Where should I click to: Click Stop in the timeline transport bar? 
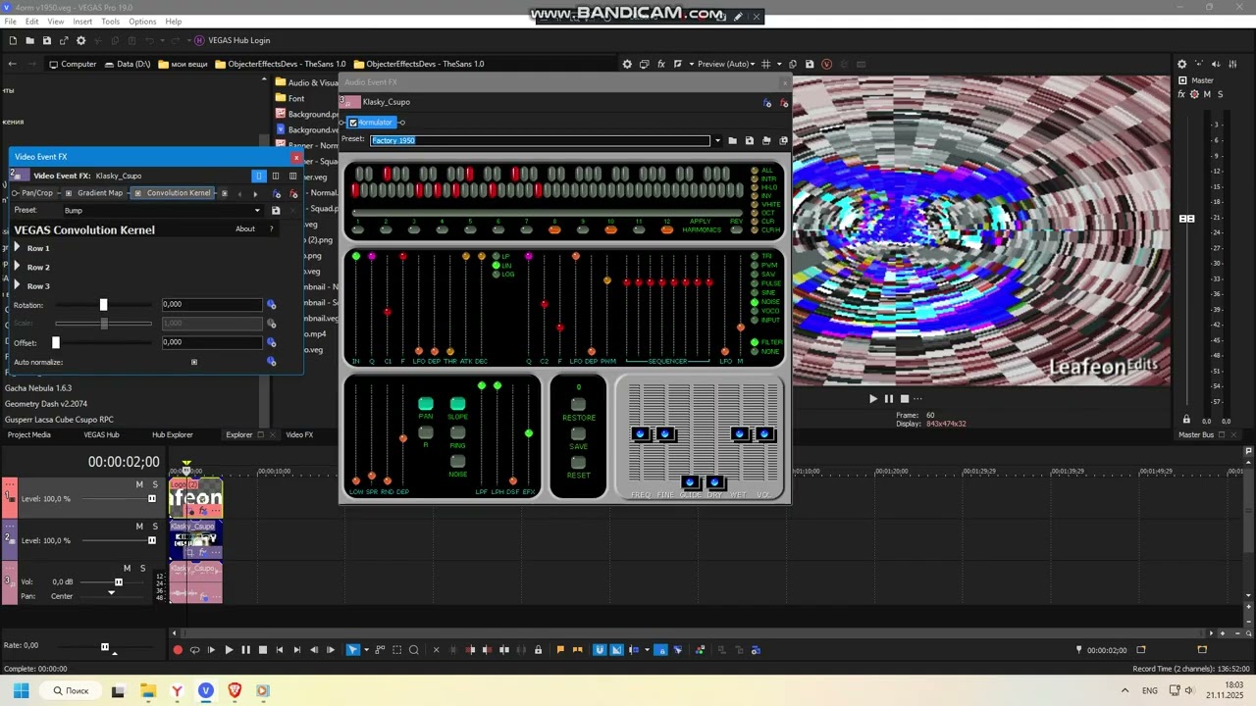tap(262, 650)
